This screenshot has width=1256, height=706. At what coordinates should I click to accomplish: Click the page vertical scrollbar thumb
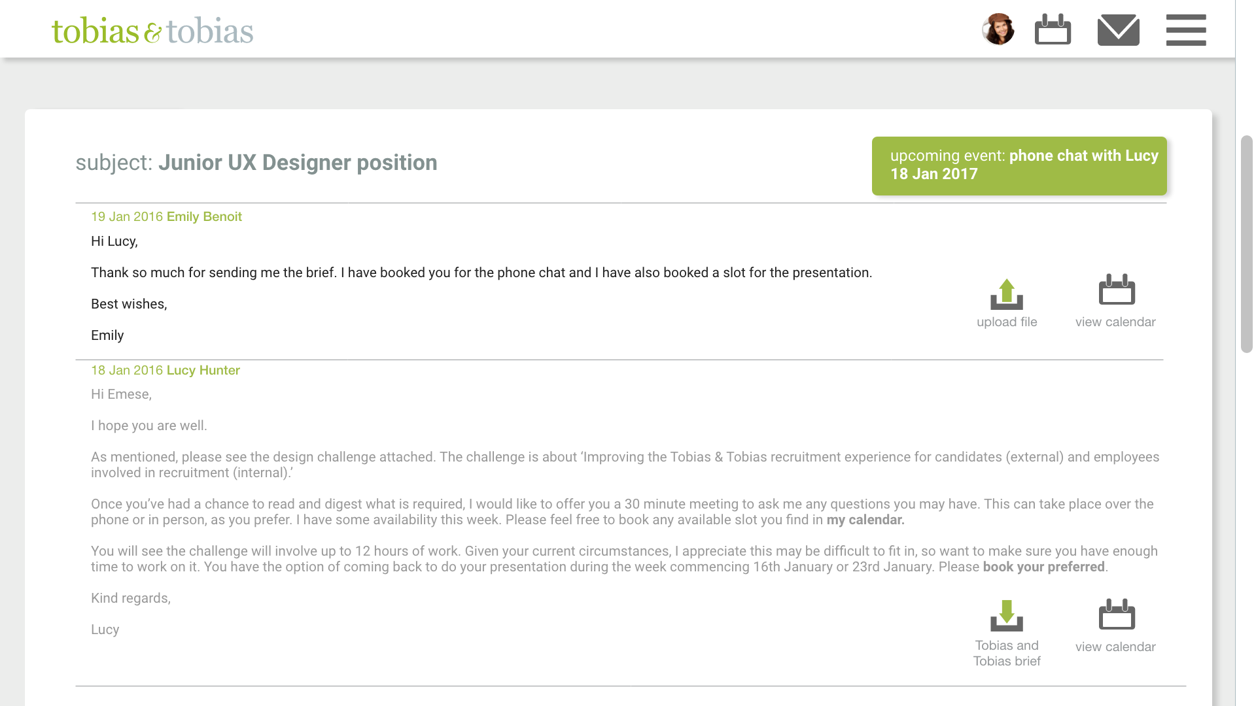1246,243
